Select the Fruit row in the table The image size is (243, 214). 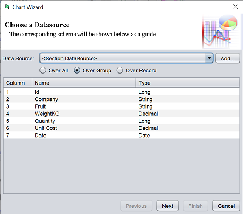pyautogui.click(x=122, y=106)
